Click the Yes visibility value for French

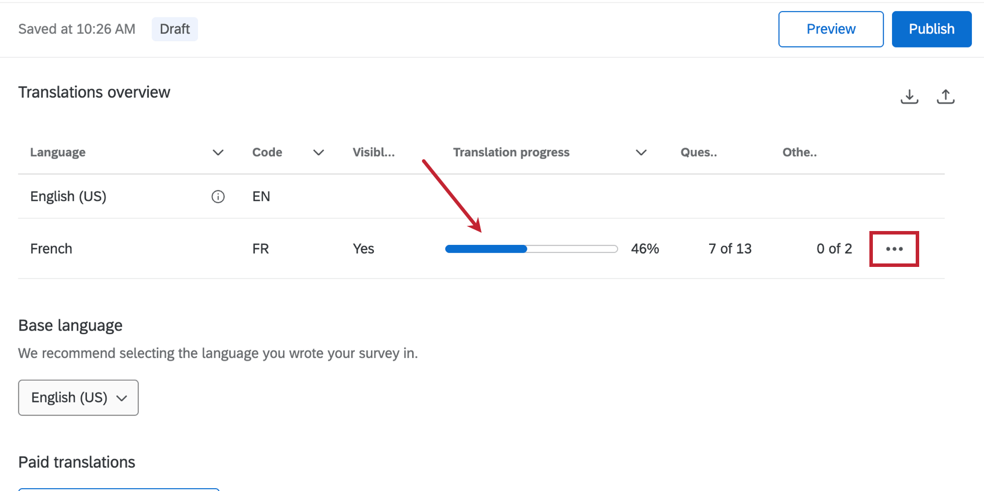(364, 249)
